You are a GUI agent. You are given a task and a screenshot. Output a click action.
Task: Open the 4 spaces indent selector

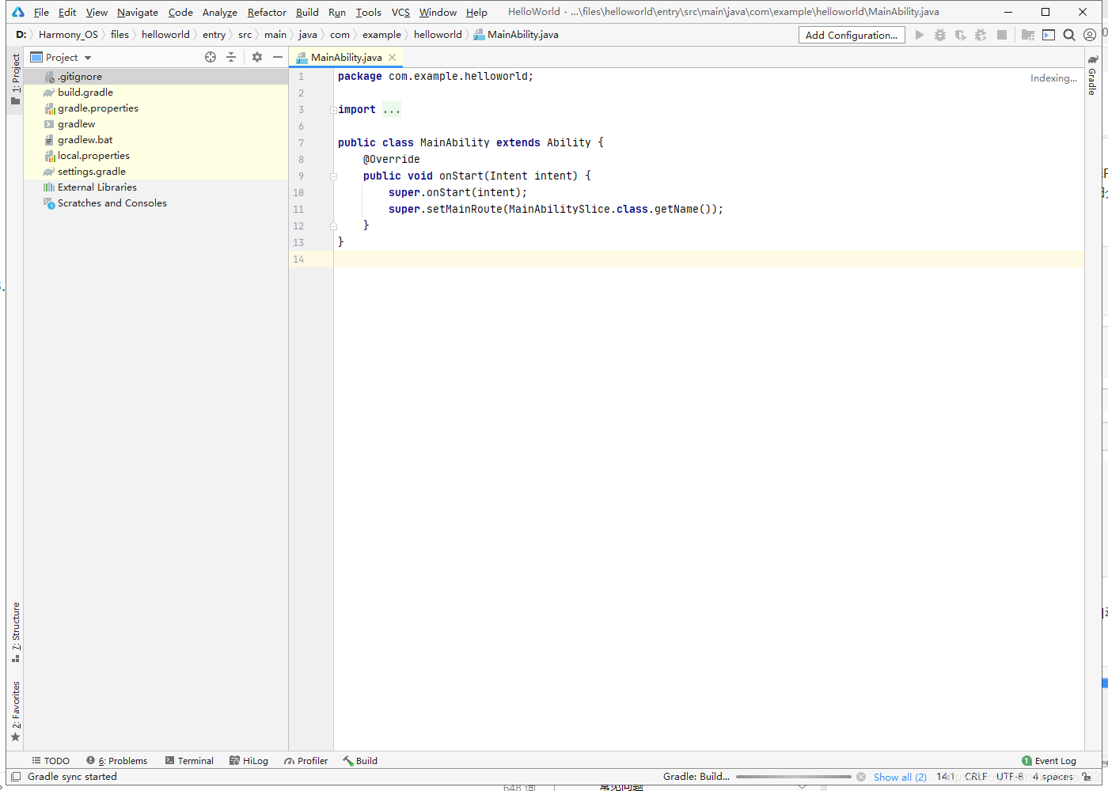coord(1053,777)
